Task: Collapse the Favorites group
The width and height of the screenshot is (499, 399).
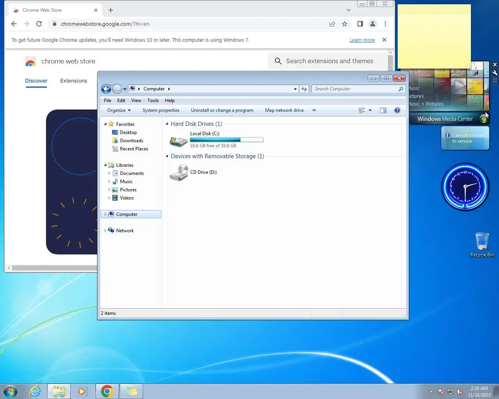Action: click(105, 124)
